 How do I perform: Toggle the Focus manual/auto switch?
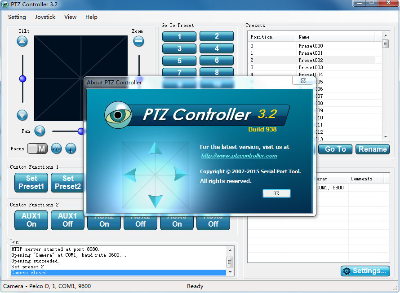(x=37, y=149)
